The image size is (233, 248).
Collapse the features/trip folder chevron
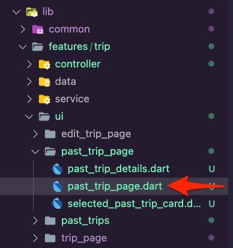(x=22, y=47)
